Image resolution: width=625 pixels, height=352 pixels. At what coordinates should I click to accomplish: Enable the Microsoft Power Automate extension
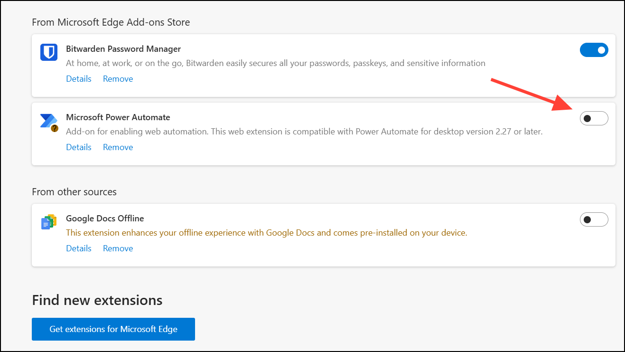click(x=594, y=118)
